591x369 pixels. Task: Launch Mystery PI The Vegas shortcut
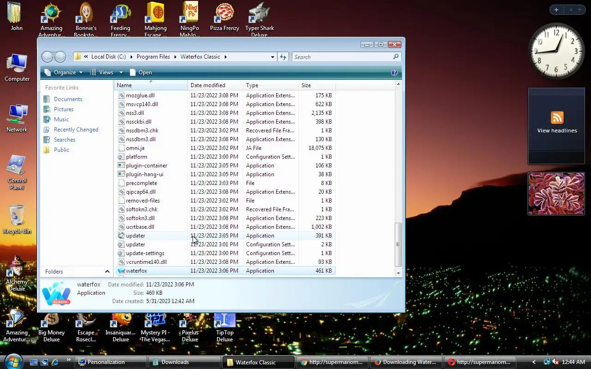pos(155,327)
